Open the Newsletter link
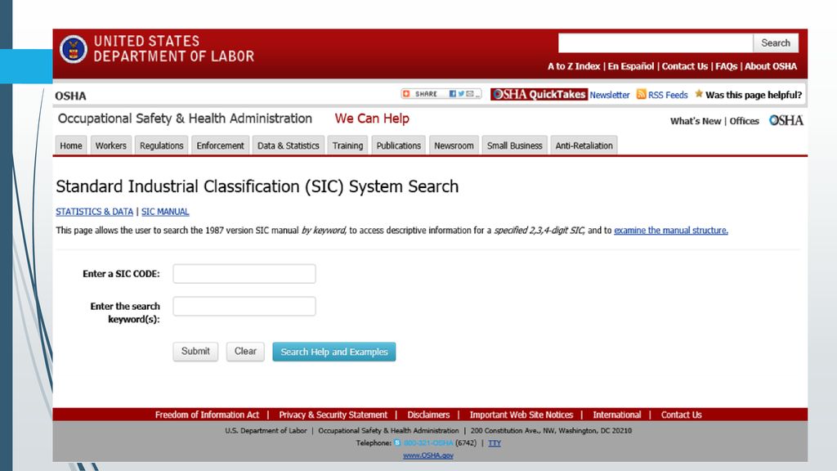Image resolution: width=837 pixels, height=471 pixels. coord(610,95)
